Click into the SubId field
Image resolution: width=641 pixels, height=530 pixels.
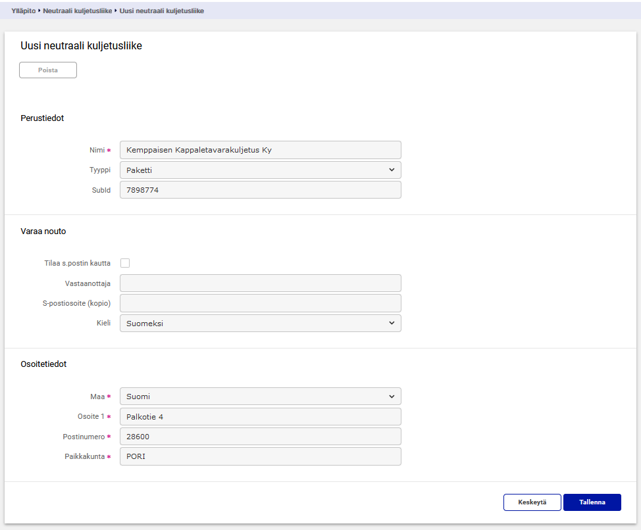260,190
